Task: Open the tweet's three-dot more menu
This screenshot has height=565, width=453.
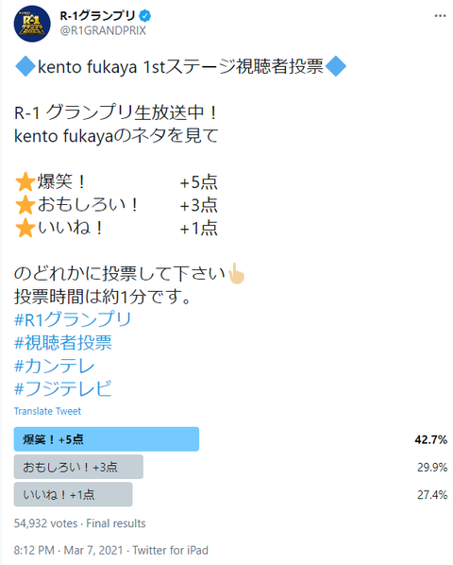Action: (x=440, y=16)
